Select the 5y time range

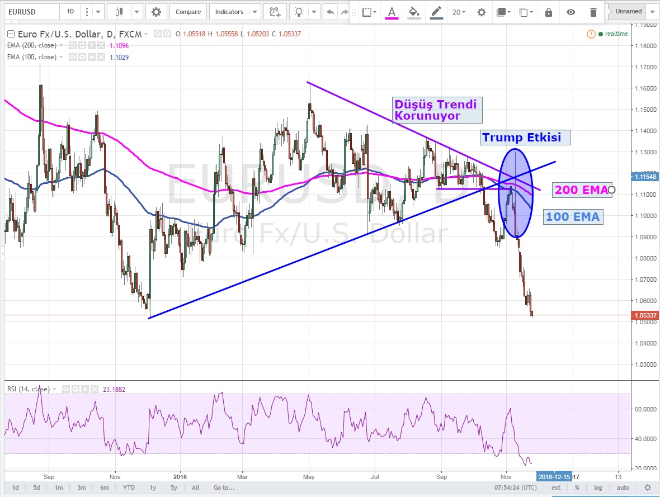tap(175, 487)
